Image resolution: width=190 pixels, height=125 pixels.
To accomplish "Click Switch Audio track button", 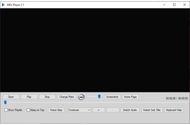I will point(130,110).
